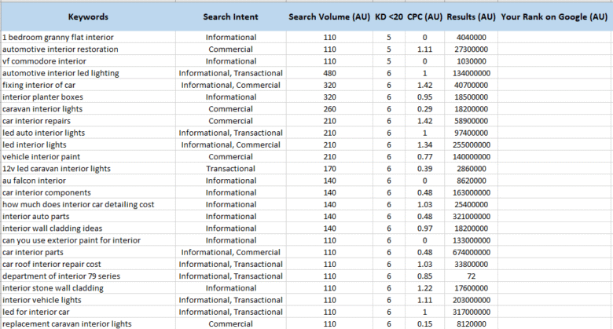
Task: Select the 'led for interior car' cell
Action: tap(88, 313)
